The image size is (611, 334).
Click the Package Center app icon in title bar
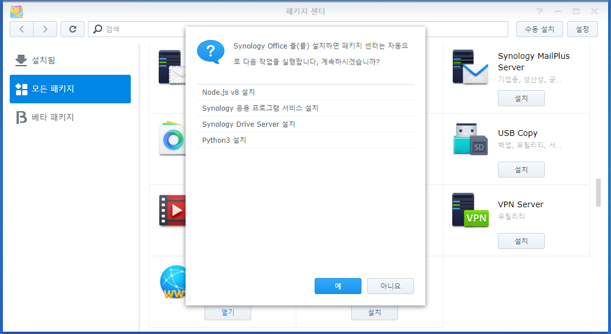click(17, 11)
